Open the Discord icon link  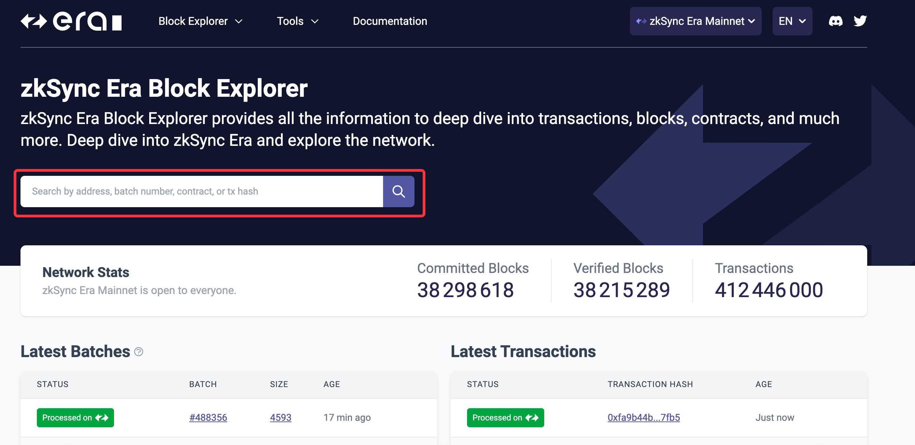pos(835,21)
